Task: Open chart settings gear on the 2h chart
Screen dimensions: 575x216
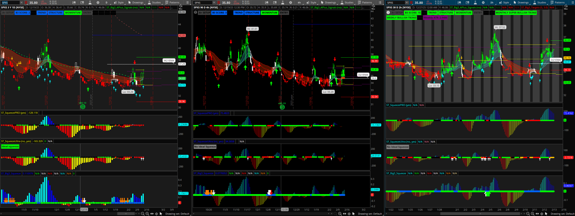Action: 483,2
